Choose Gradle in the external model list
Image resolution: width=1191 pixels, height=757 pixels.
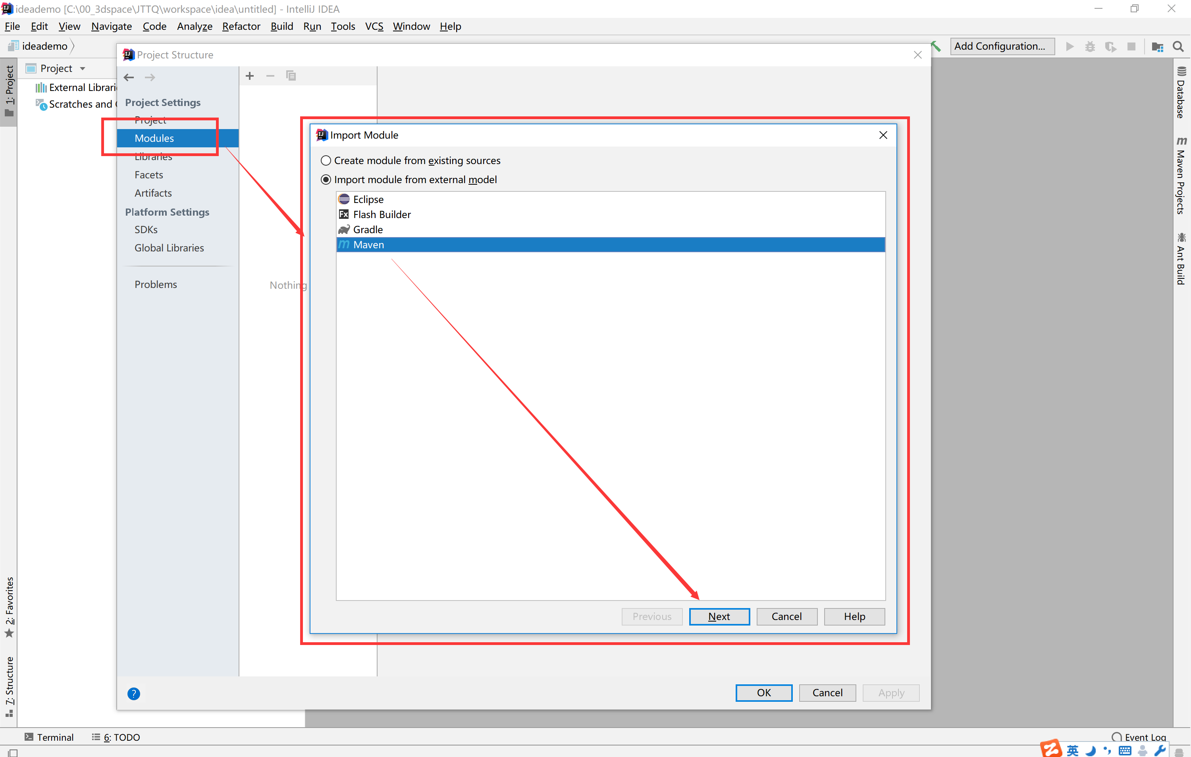pos(368,230)
